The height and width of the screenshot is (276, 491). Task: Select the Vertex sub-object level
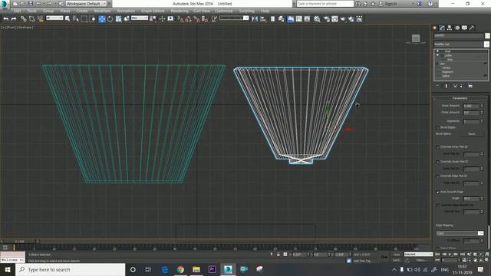(x=447, y=67)
